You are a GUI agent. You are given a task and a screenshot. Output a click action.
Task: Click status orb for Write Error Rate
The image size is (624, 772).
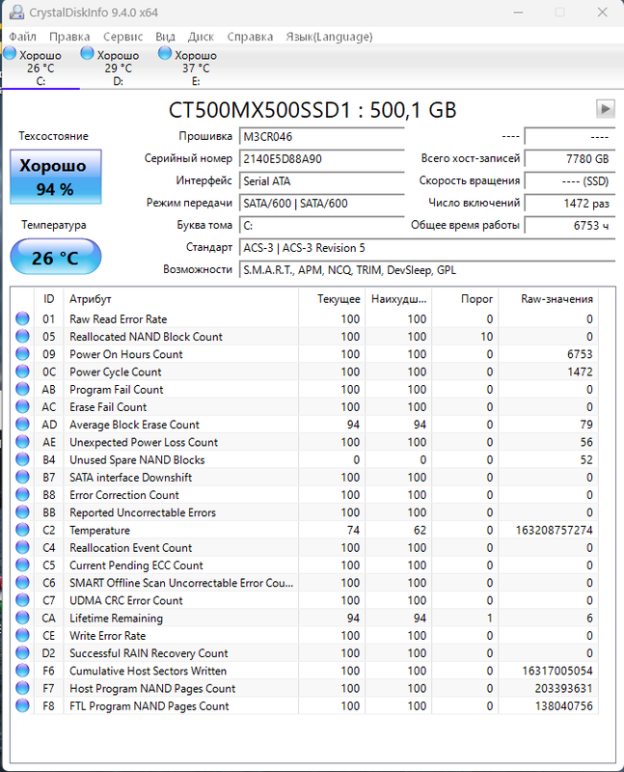tap(22, 635)
